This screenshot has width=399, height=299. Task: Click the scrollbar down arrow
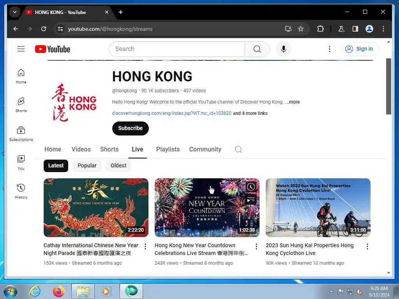point(388,273)
